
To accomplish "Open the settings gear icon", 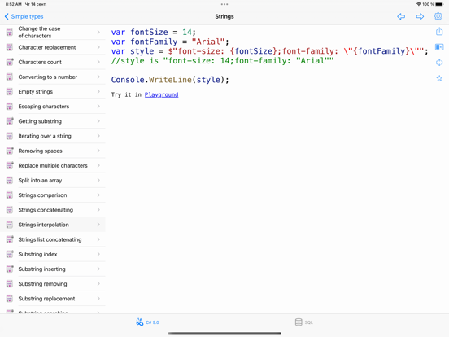I will point(438,16).
